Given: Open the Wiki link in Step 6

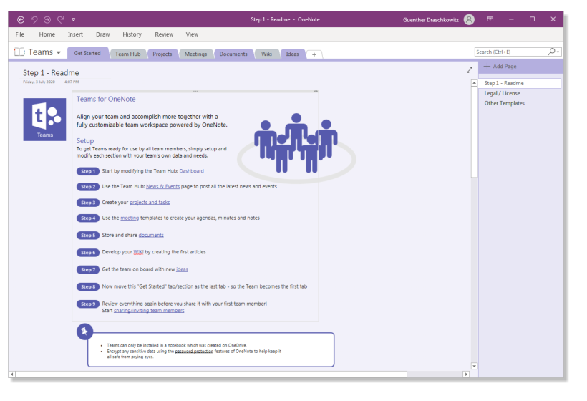Looking at the screenshot, I should point(138,252).
